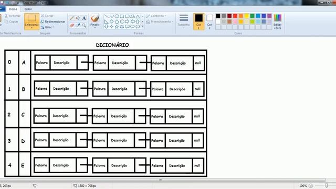Open the Selecionar dropdown arrow
Screen dimensions: 336x189
coord(31,28)
